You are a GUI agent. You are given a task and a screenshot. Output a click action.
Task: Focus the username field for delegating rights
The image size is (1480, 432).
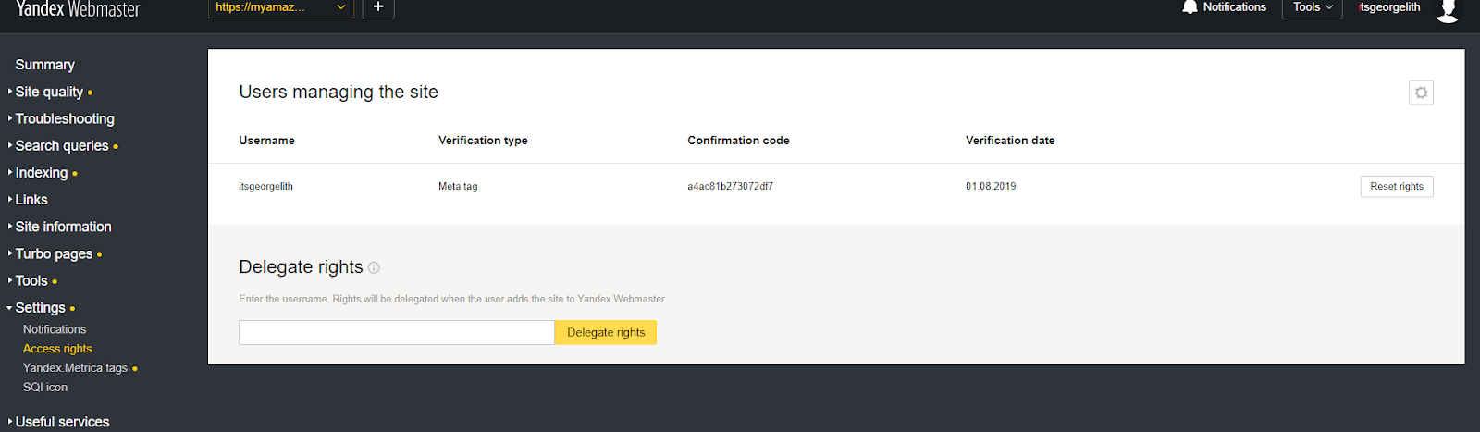[397, 333]
